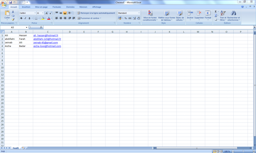
Task: Enable Renvoyer à la ligne automatiquement
Action: (96, 13)
